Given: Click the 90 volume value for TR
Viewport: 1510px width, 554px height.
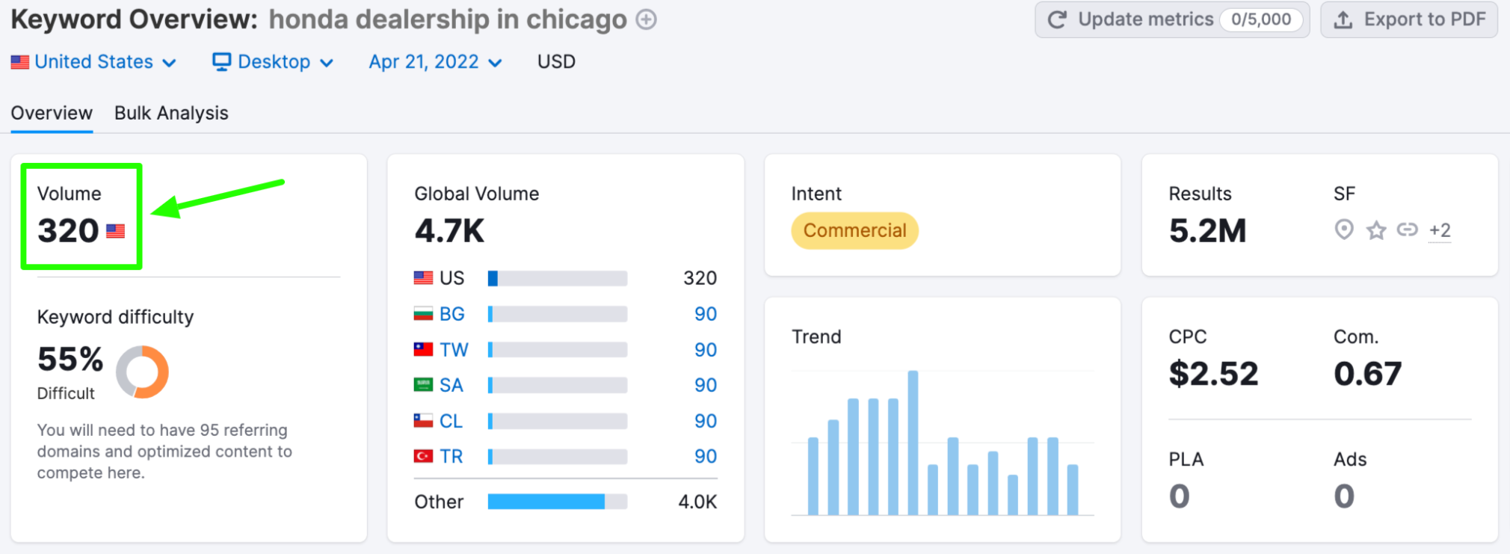Looking at the screenshot, I should pos(706,456).
